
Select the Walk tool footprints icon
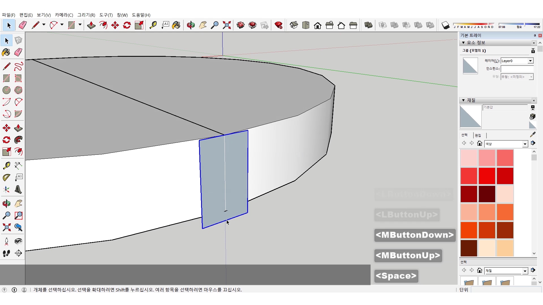click(x=6, y=253)
